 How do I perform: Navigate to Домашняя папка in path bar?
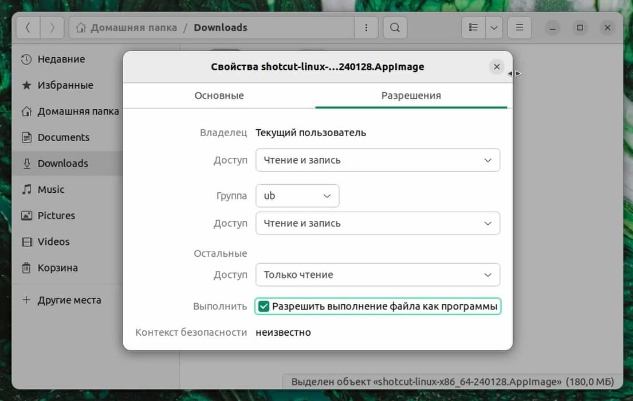[133, 27]
